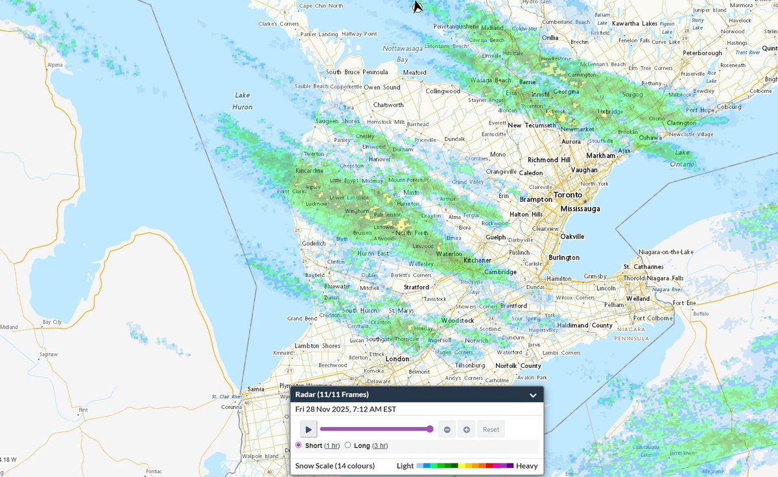The image size is (778, 477).
Task: Click the Welland map label
Action: 638,299
